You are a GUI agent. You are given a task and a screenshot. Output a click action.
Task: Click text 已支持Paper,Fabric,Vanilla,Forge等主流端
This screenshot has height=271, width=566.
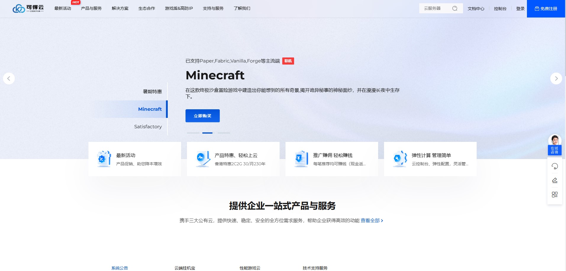(x=233, y=61)
